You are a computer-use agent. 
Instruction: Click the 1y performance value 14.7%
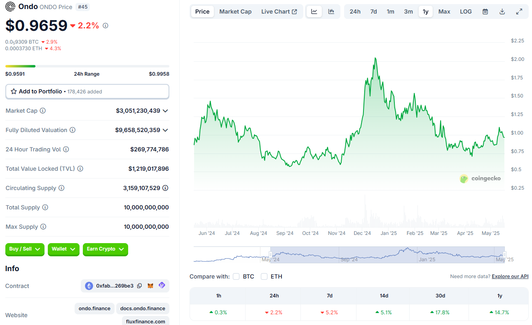[x=499, y=312]
